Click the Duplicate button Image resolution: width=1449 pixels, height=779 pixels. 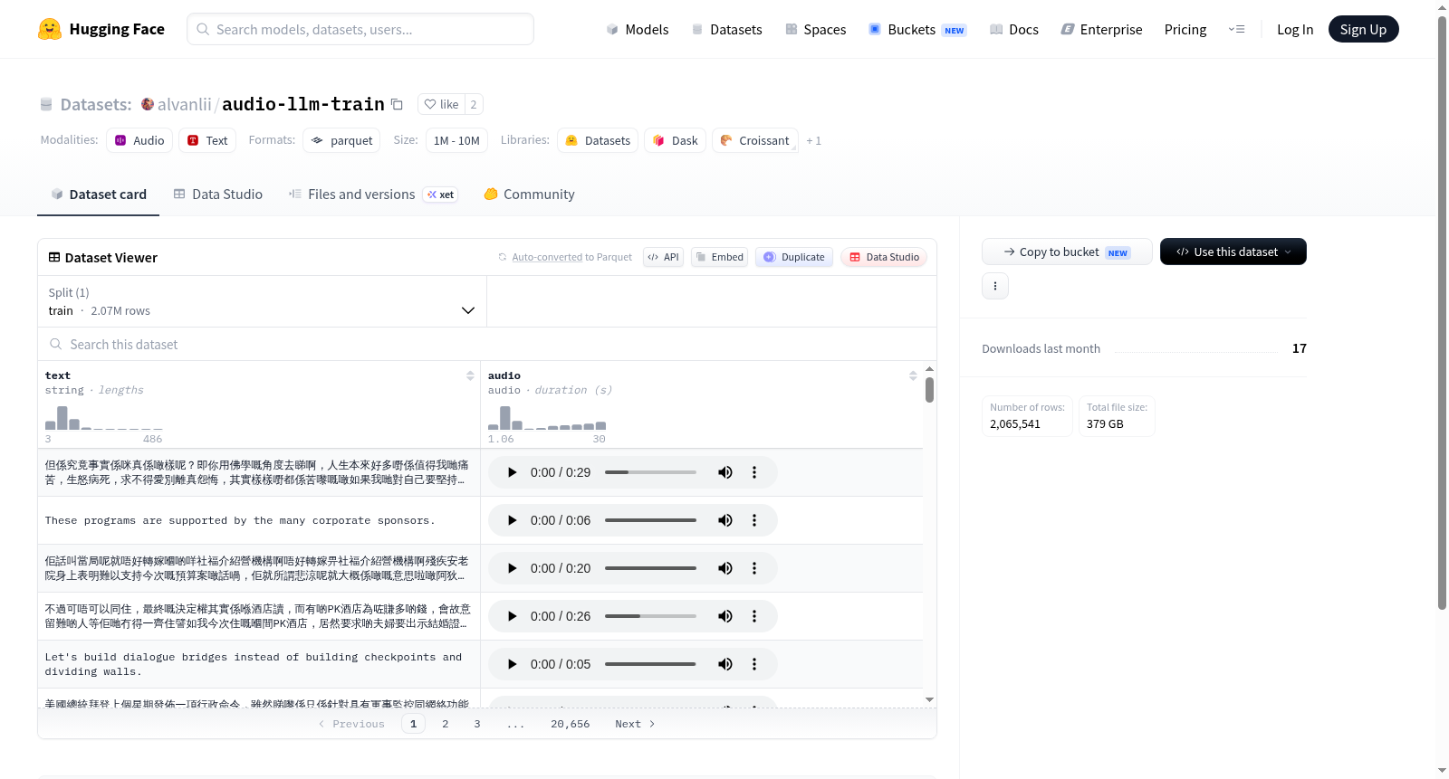tap(794, 257)
